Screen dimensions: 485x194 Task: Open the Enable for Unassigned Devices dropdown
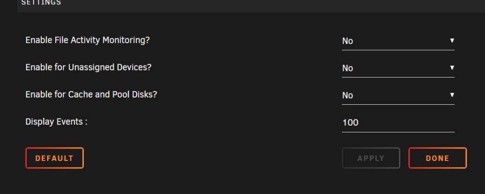(x=398, y=68)
